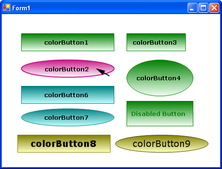
Task: Choose the teal oval colorButton7
Action: (x=68, y=117)
